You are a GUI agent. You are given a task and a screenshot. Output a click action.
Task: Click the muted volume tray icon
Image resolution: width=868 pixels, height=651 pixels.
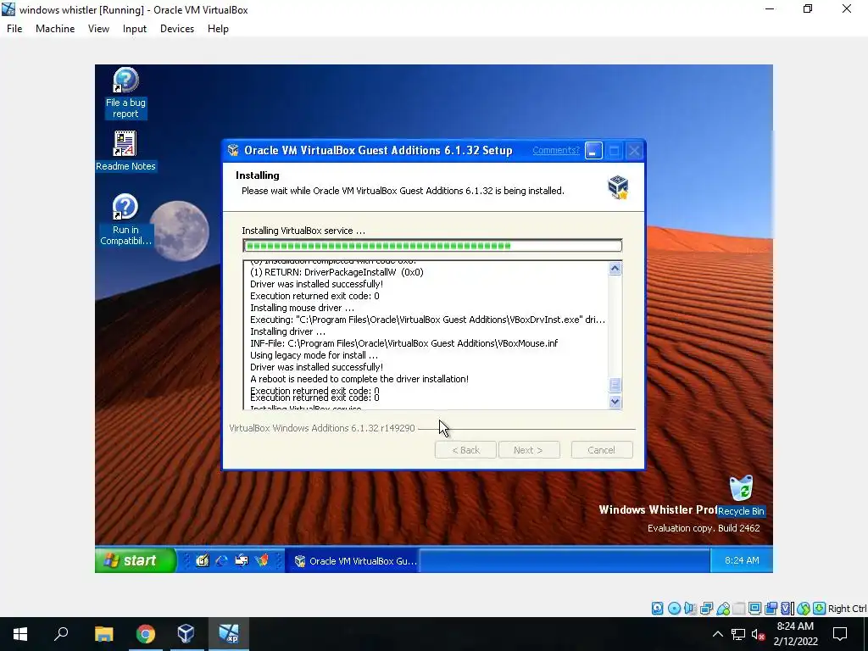[758, 634]
